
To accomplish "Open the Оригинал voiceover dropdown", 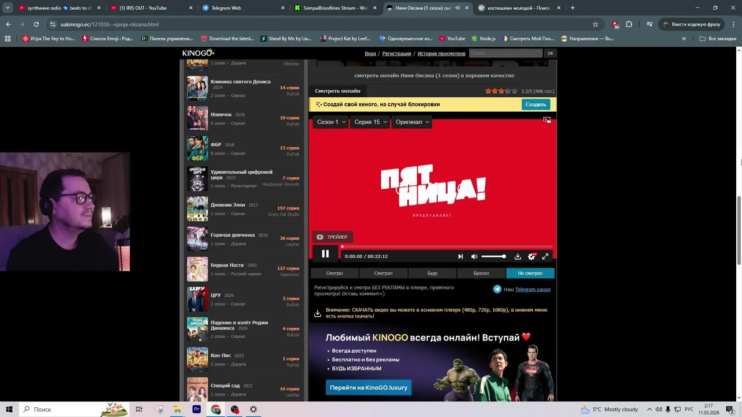I will click(412, 122).
